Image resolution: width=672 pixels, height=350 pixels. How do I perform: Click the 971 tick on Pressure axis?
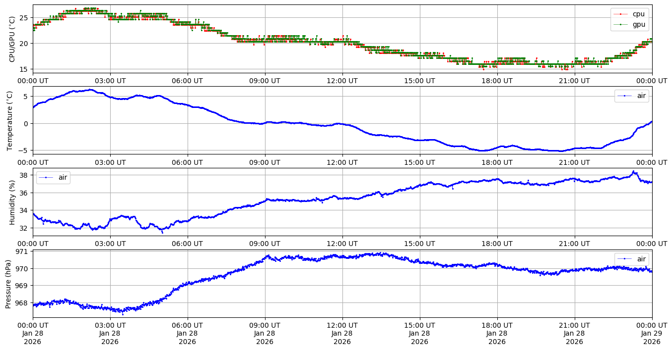[23, 251]
